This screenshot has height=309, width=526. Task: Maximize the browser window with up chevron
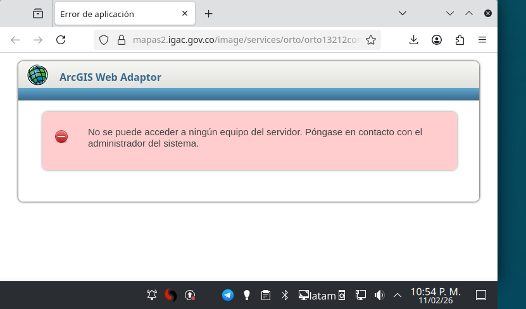pos(469,13)
